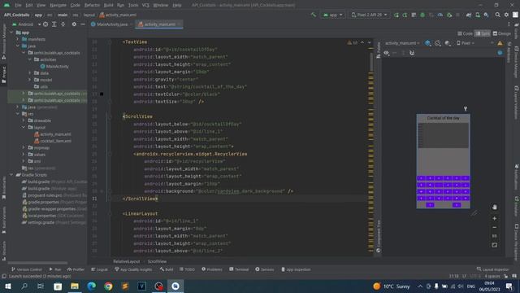Click the design surface blue layers icon
This screenshot has height=293, width=520.
[x=428, y=43]
